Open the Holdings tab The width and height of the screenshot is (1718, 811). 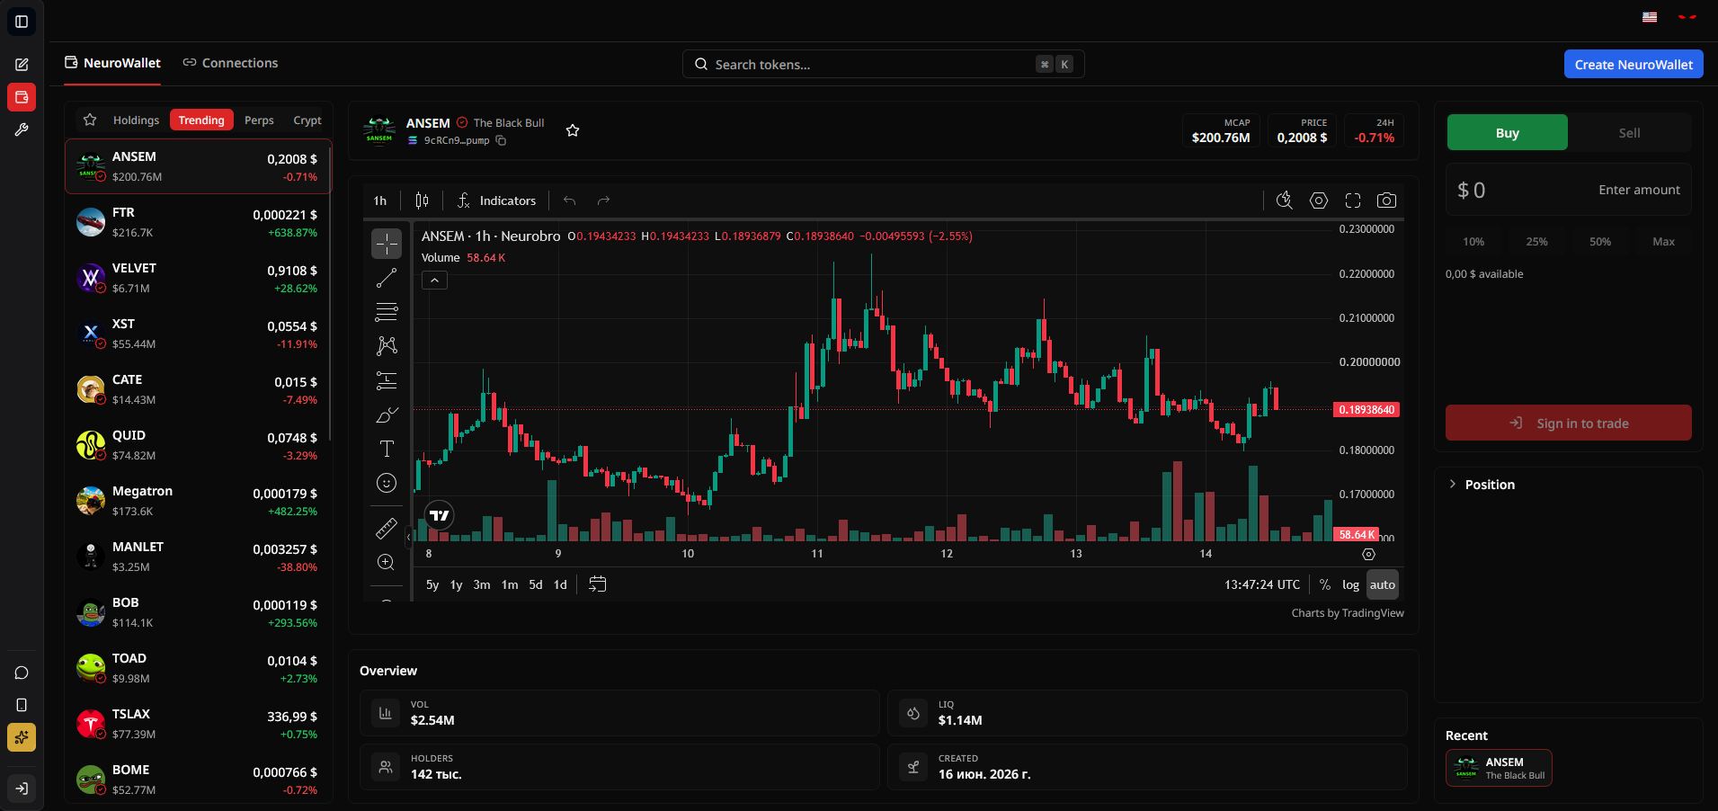coord(136,120)
